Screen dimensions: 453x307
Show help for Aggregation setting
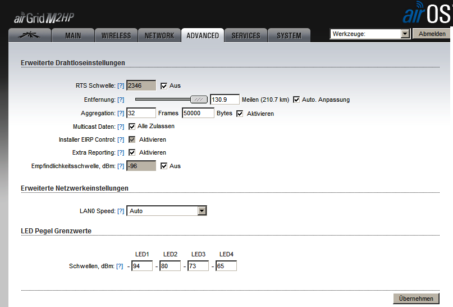point(121,114)
